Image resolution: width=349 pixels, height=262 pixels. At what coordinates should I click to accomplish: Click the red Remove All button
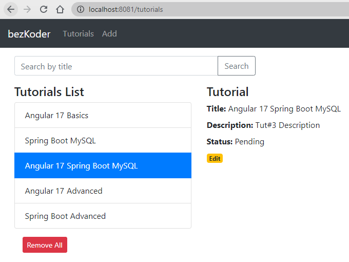tap(45, 245)
